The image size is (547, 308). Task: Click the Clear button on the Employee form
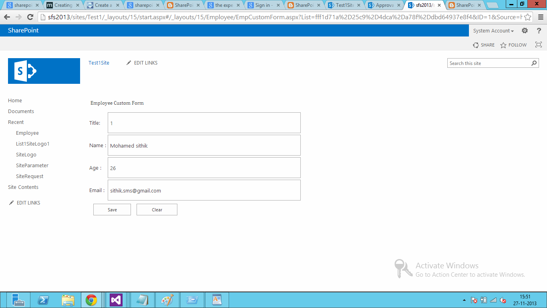click(x=157, y=209)
